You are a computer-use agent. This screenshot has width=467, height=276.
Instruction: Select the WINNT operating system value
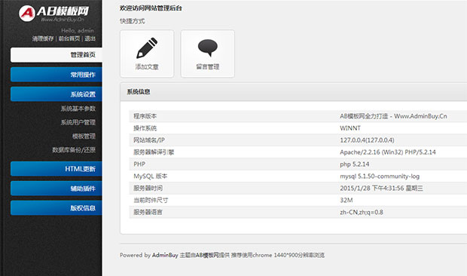pyautogui.click(x=350, y=128)
